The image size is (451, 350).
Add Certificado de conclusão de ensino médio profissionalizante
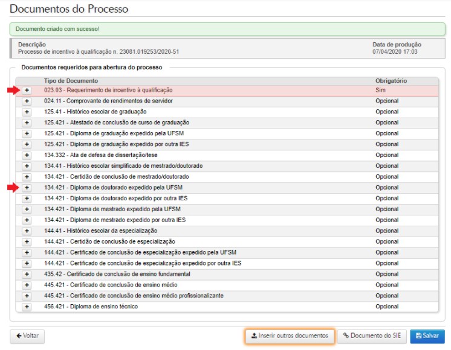[27, 296]
